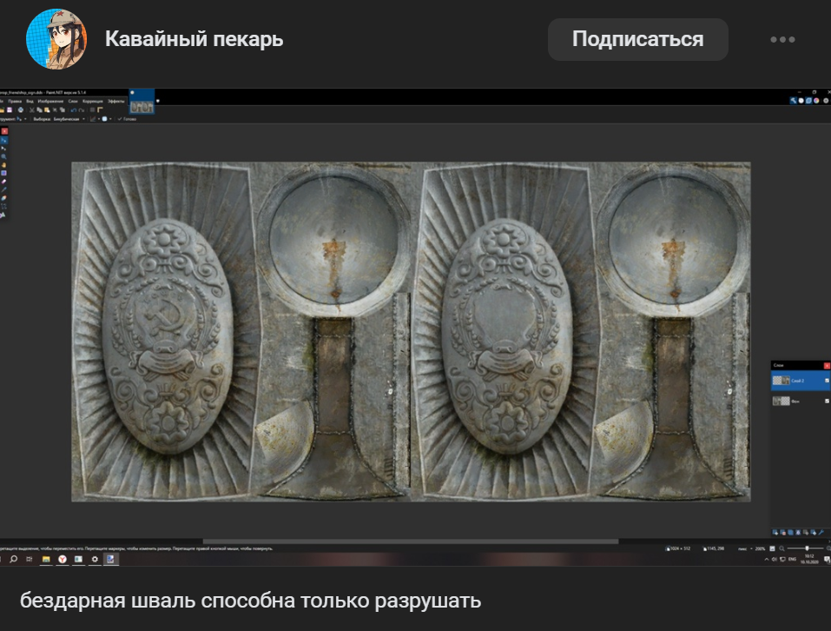Select the Слой 2 layer row
This screenshot has width=831, height=631.
801,380
